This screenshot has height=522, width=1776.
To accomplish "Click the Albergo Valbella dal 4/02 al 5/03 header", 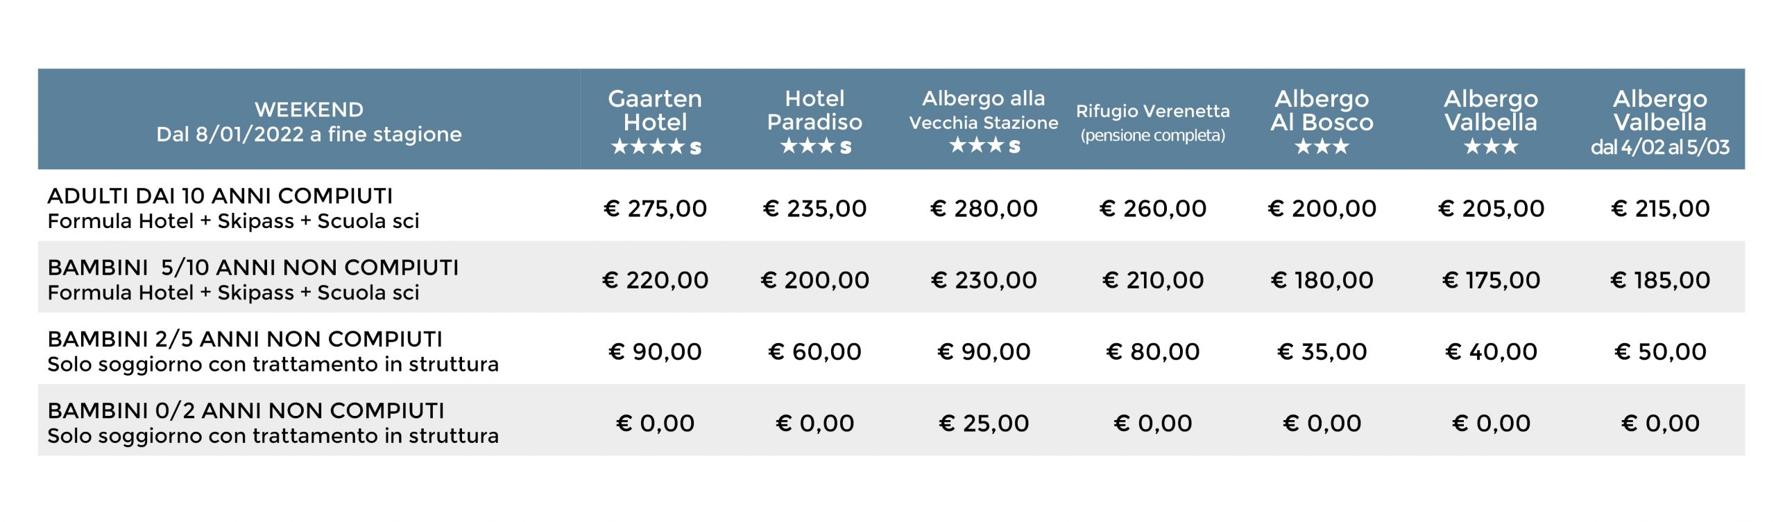I will [x=1660, y=119].
